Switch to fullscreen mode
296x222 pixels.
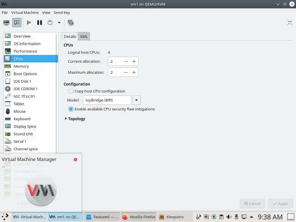click(x=290, y=23)
